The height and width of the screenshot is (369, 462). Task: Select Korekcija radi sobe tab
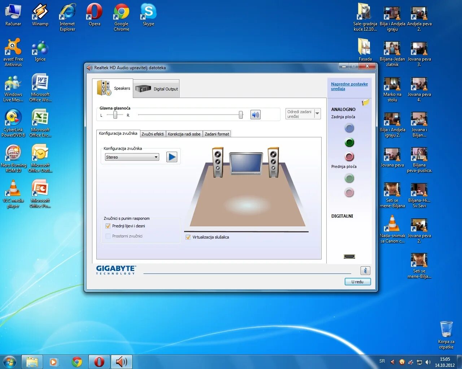pos(184,134)
